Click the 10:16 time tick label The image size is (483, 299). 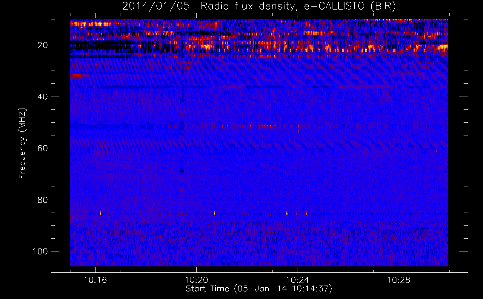tap(95, 280)
